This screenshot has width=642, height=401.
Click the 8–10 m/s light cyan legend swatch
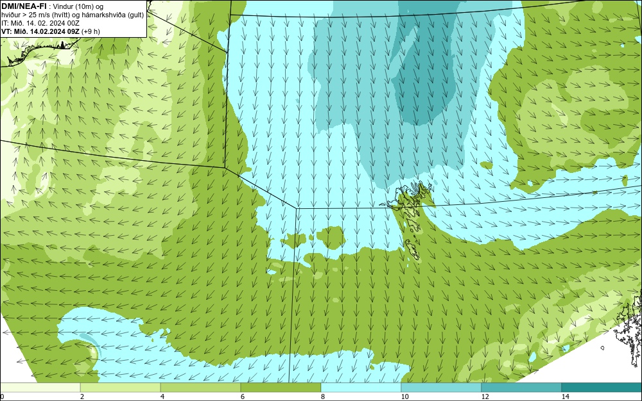tap(361, 388)
